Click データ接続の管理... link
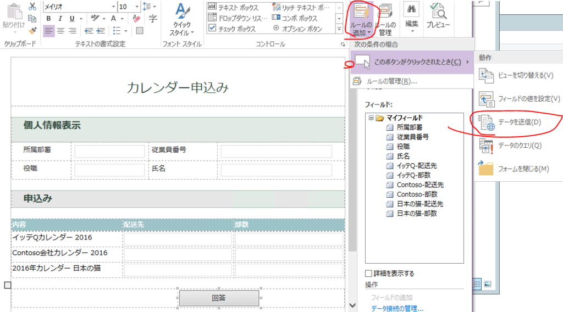The height and width of the screenshot is (312, 563). pyautogui.click(x=397, y=308)
